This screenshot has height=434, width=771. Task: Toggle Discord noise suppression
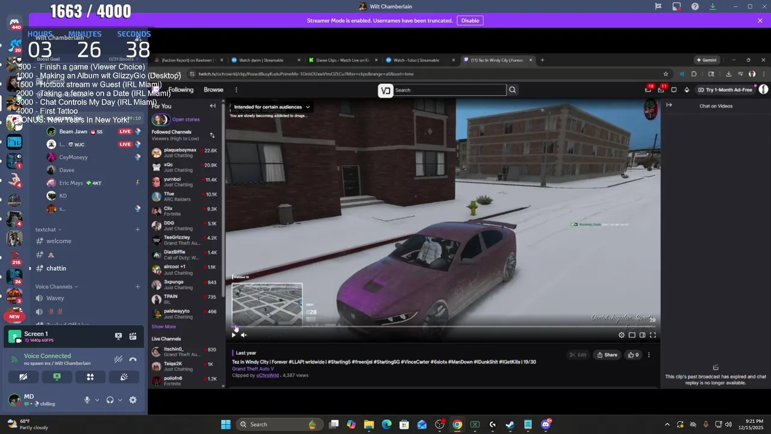point(119,359)
